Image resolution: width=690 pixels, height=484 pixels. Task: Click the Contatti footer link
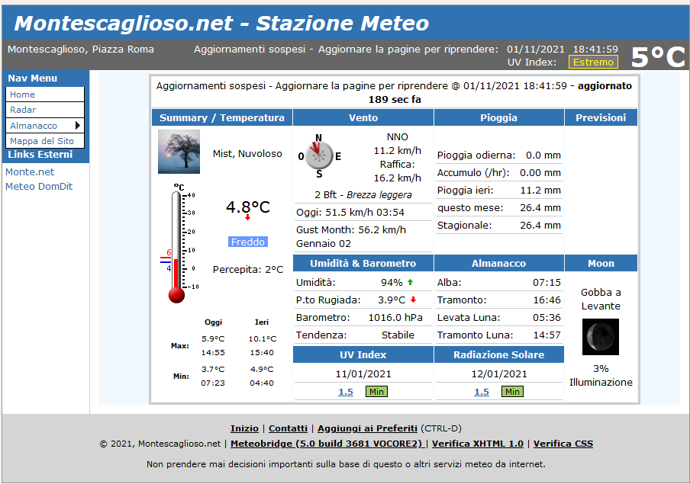click(288, 428)
